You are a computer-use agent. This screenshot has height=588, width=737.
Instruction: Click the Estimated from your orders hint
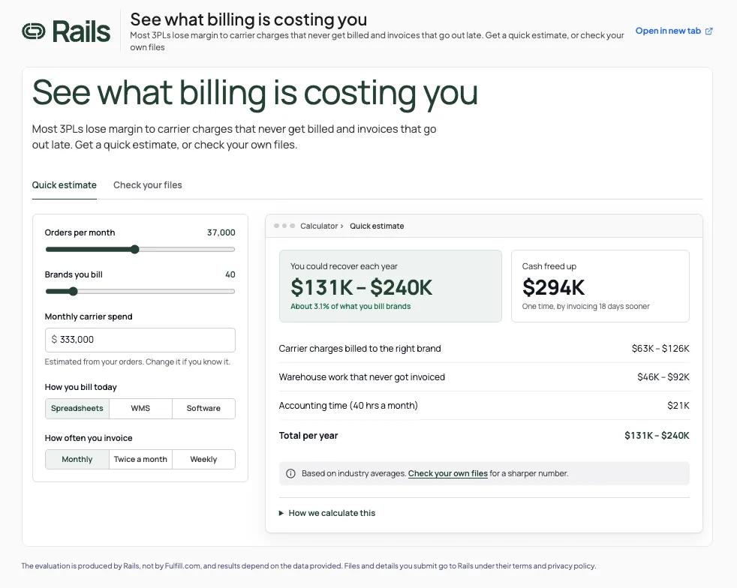click(137, 361)
